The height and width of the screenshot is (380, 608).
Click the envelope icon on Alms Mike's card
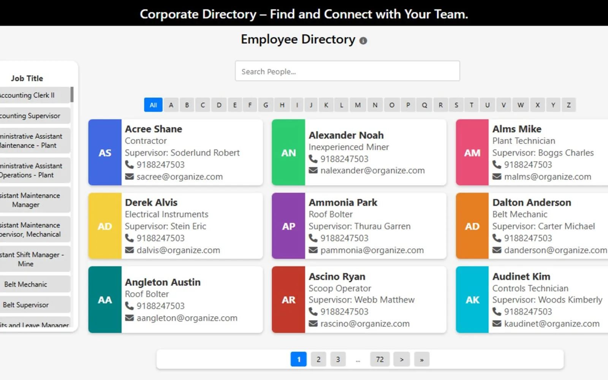tap(497, 177)
